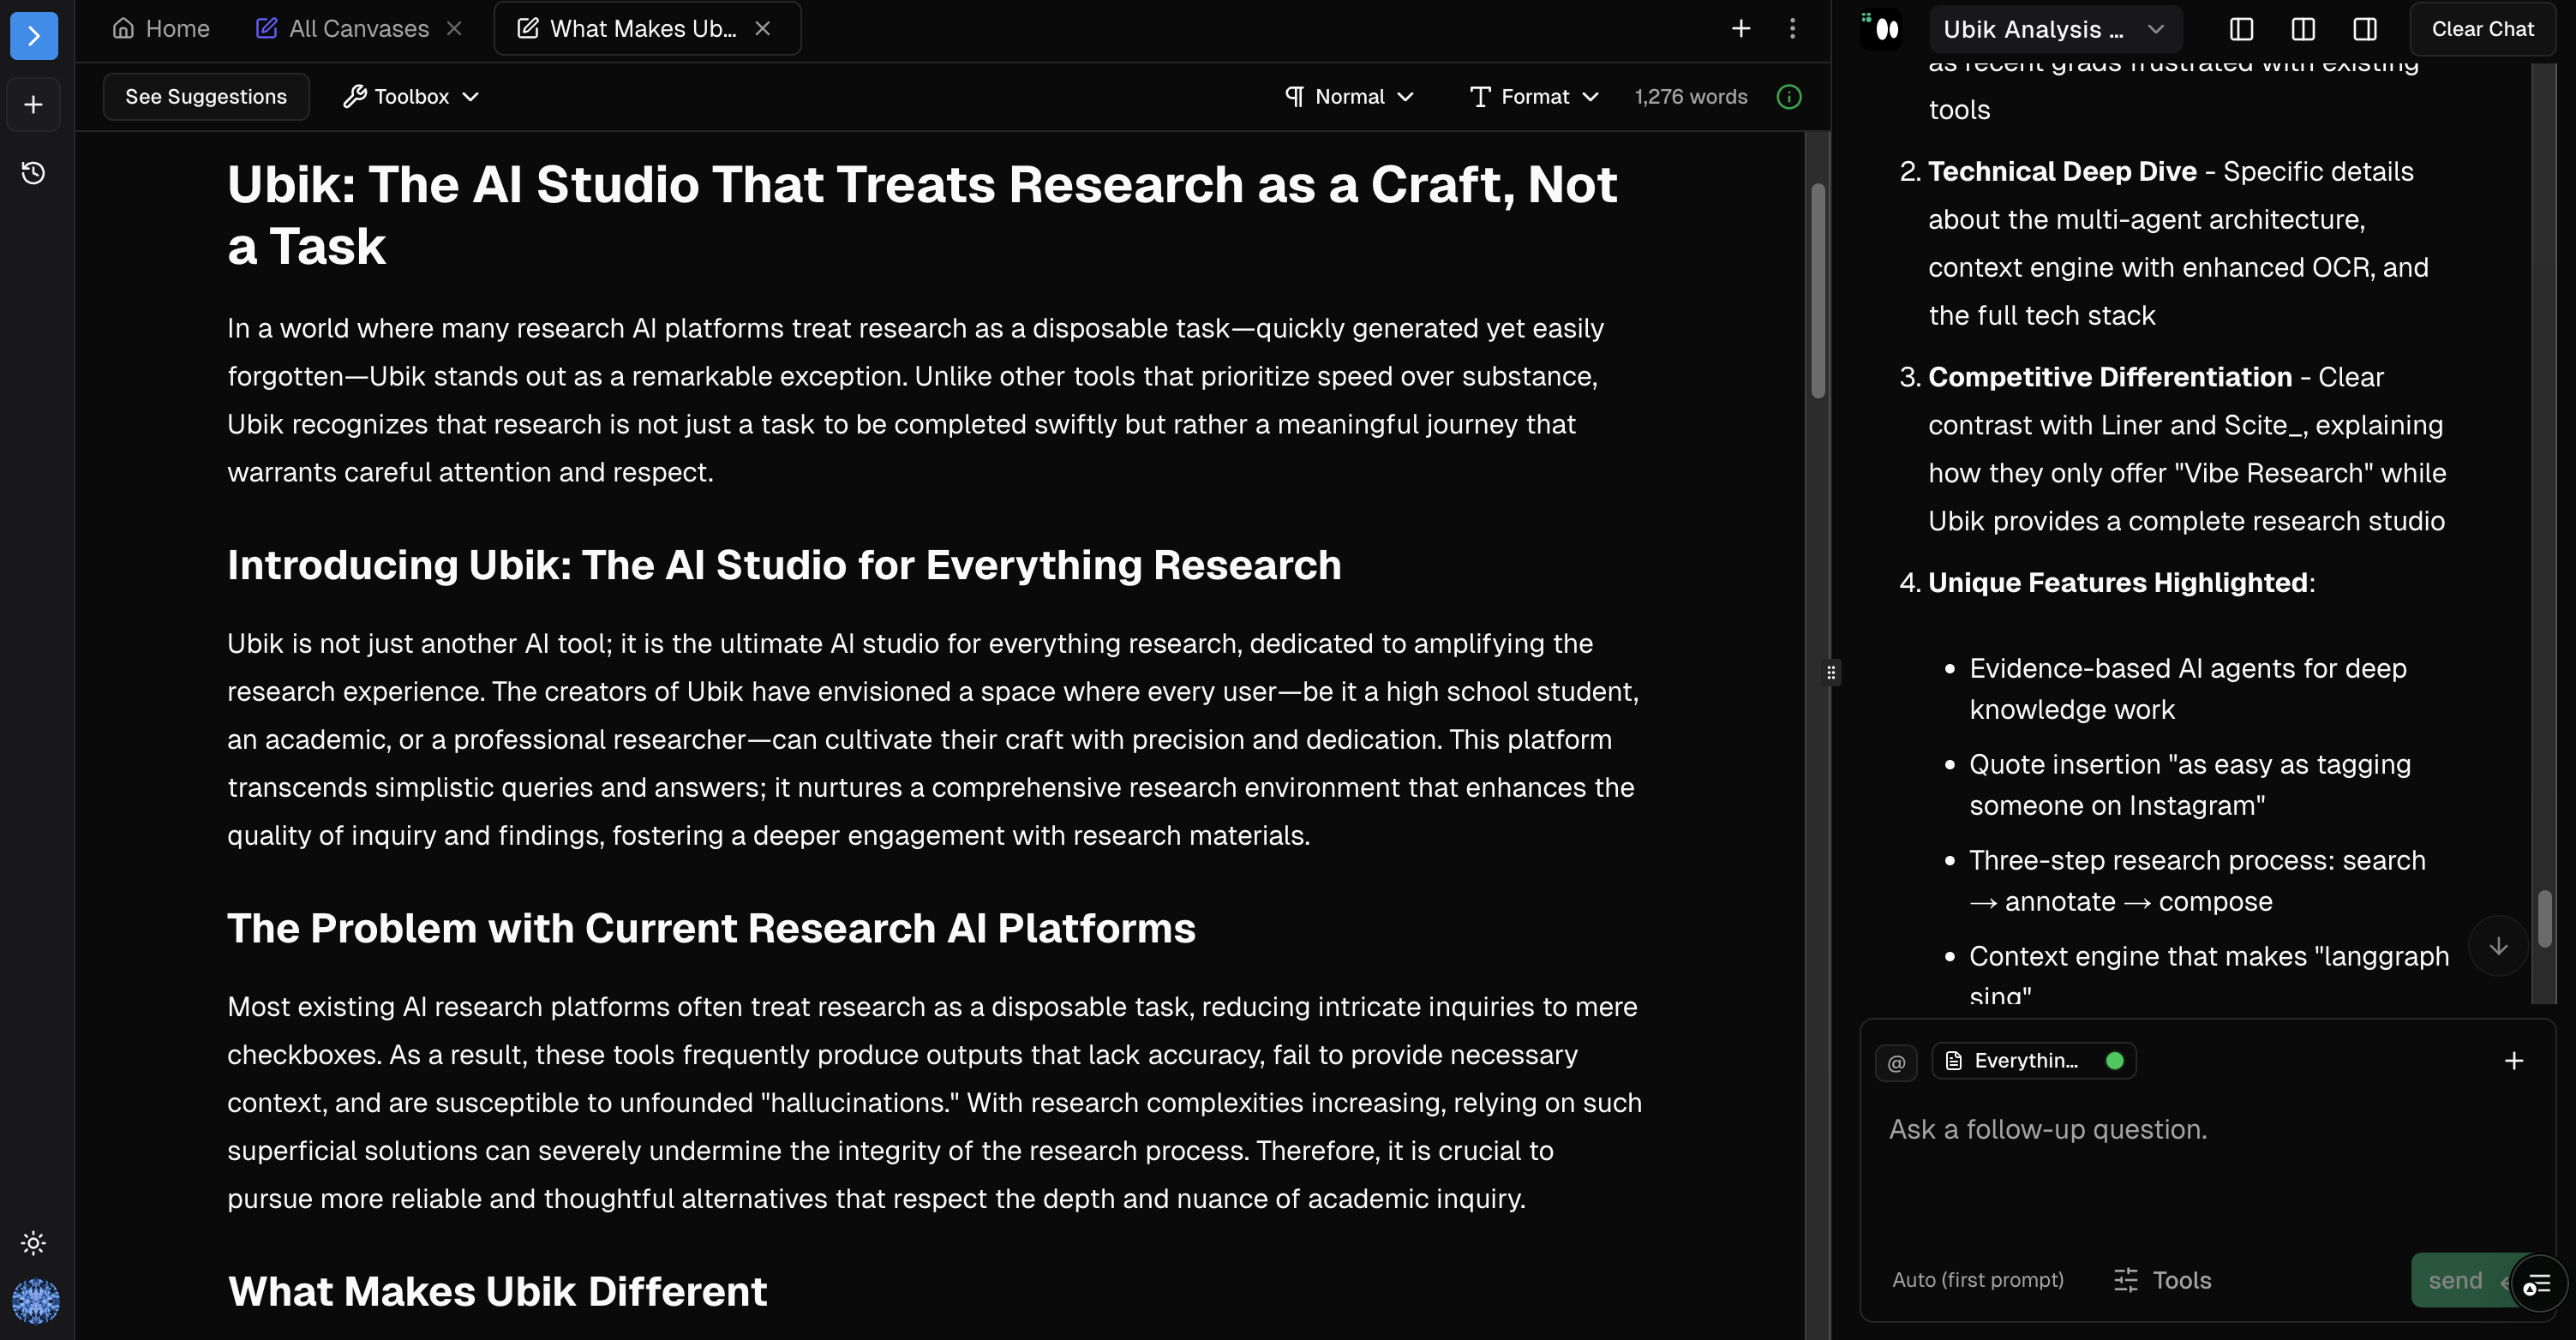Click the chat panel scrollbar thumb
This screenshot has width=2576, height=1340.
point(2544,918)
